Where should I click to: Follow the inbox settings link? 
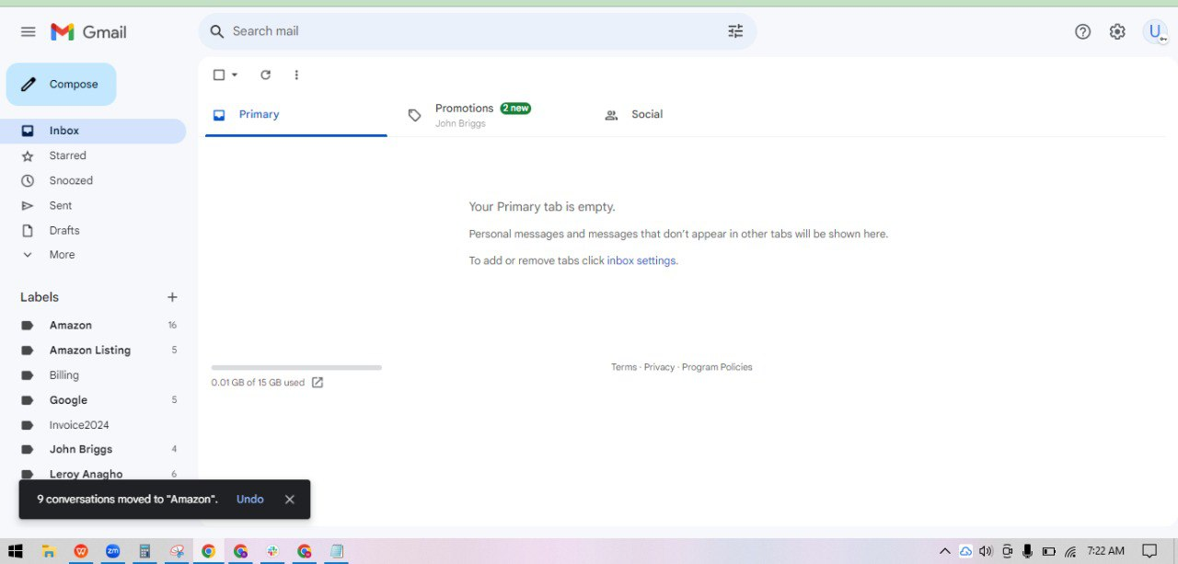[x=642, y=260]
